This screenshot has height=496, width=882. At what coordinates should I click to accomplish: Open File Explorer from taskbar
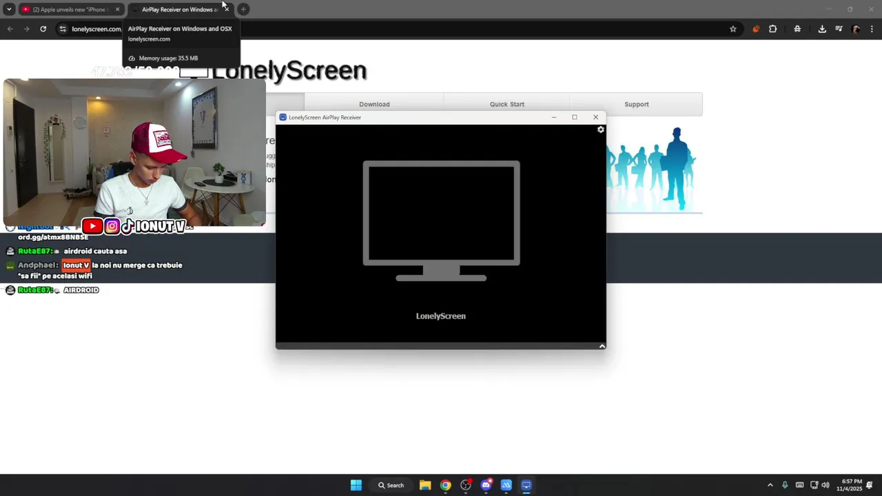click(x=425, y=485)
